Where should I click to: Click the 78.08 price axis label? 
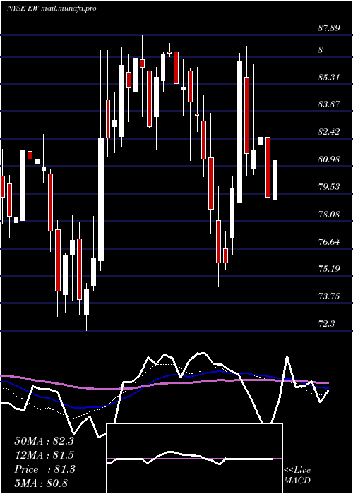click(329, 215)
